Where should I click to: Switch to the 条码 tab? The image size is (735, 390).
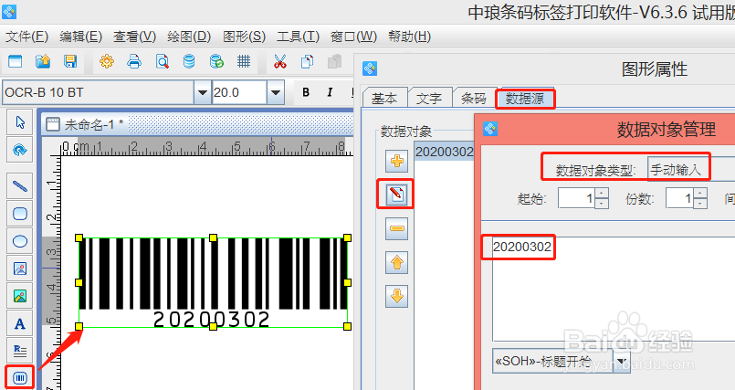[x=474, y=98]
